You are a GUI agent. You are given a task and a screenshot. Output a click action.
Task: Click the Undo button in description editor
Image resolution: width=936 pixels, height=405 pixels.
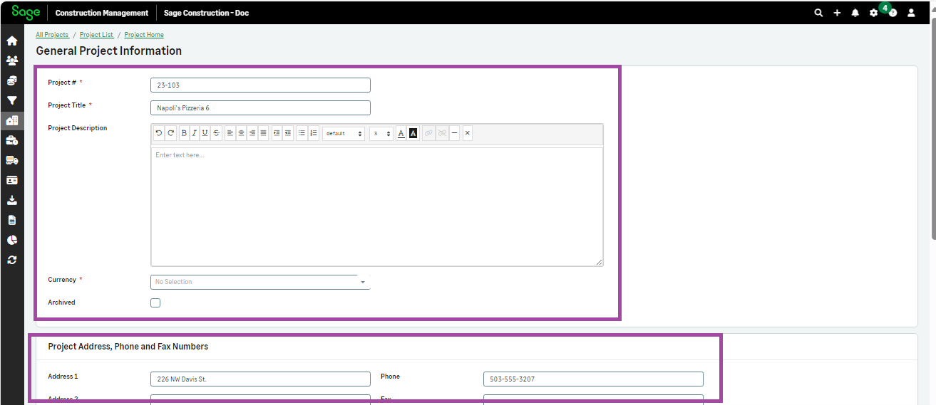(159, 133)
